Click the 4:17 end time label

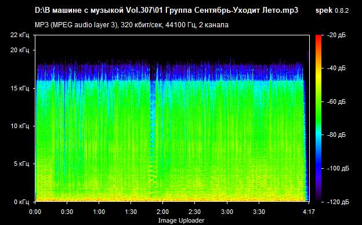point(309,212)
